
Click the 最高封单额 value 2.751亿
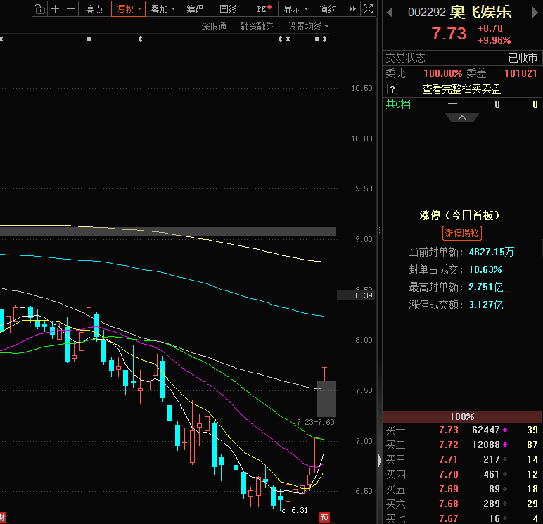486,287
